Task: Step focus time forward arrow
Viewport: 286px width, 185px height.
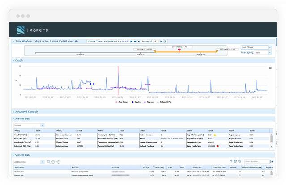Action: tap(135, 42)
